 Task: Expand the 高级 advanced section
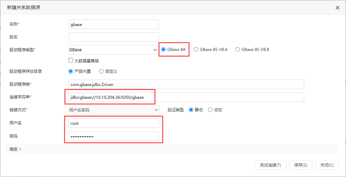[15, 149]
